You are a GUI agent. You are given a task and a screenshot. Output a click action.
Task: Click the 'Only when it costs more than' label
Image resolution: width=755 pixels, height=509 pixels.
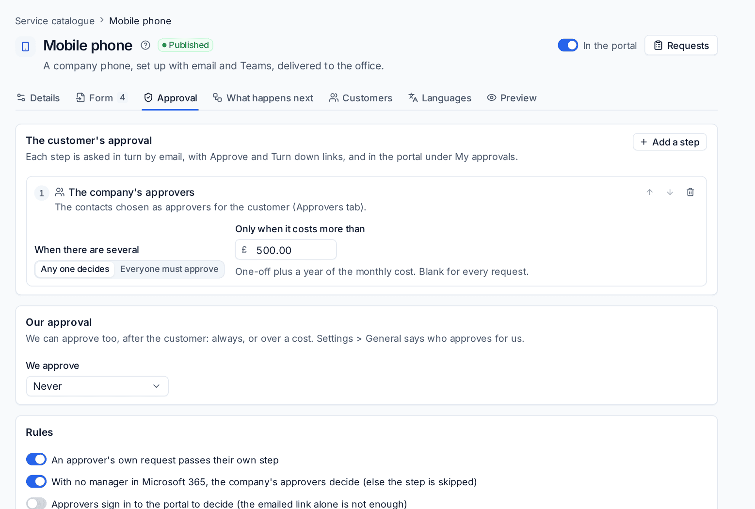(300, 229)
